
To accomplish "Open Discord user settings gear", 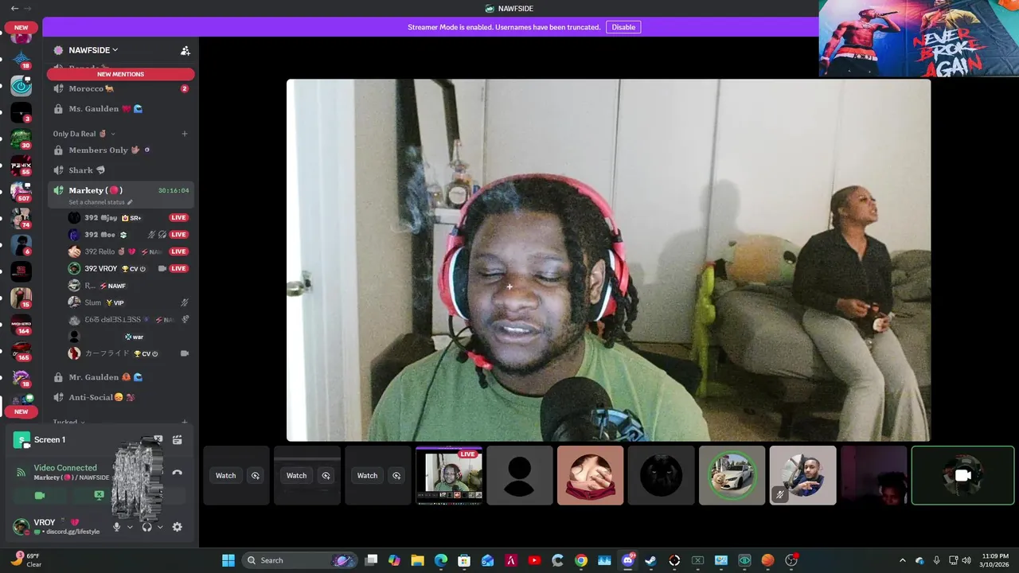I will (177, 527).
